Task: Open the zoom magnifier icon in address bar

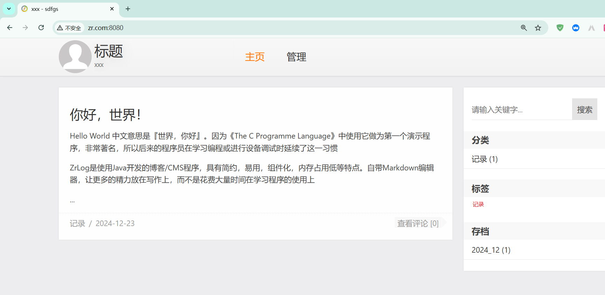Action: pyautogui.click(x=524, y=28)
